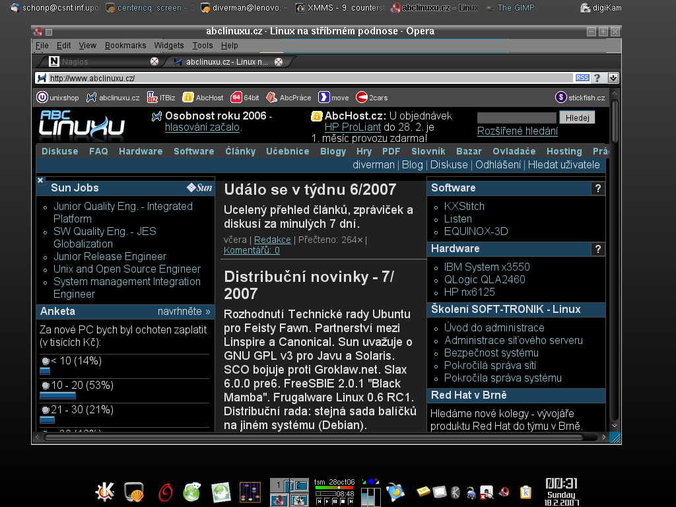The width and height of the screenshot is (676, 507).
Task: Click the red Debian swirl dock icon
Action: tap(165, 492)
